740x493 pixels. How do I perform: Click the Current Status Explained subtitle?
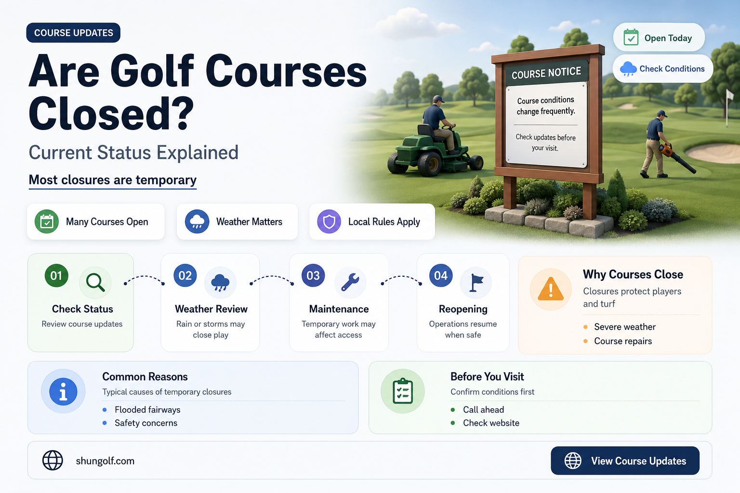click(133, 153)
